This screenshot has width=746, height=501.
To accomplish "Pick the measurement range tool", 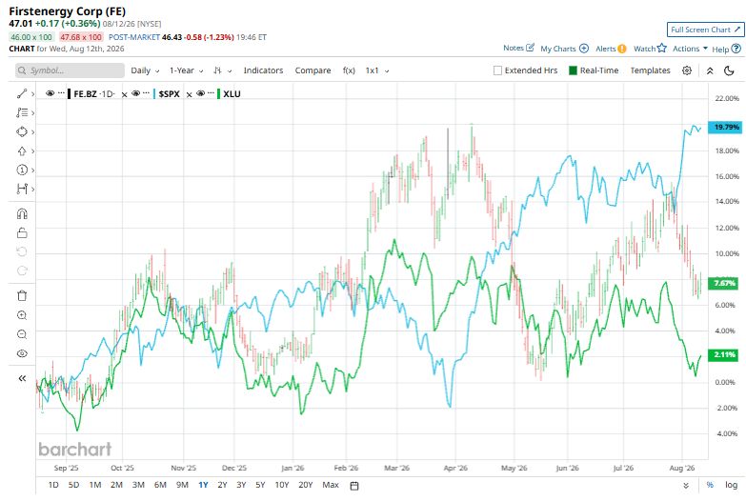I will (22, 189).
